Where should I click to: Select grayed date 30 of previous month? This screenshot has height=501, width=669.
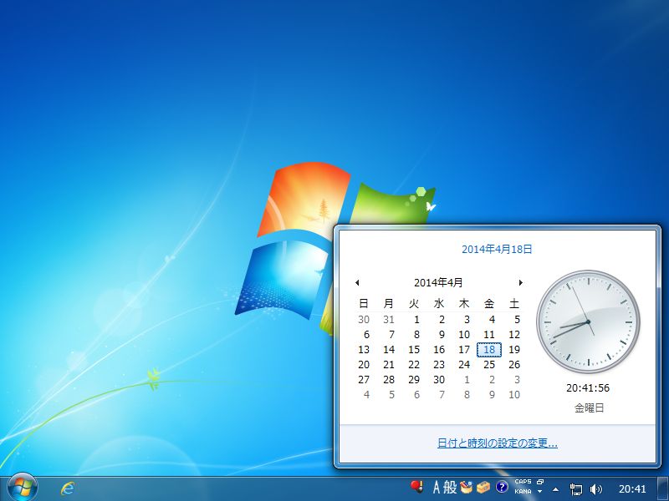(364, 320)
